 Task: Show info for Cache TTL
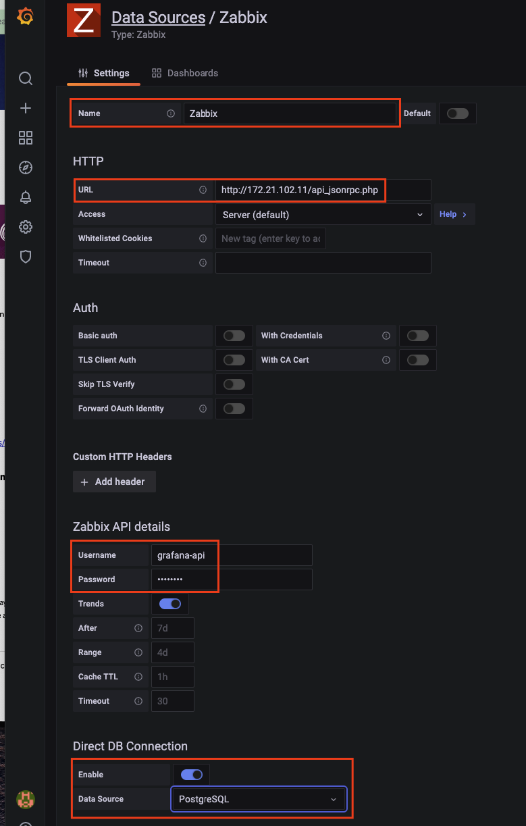138,677
